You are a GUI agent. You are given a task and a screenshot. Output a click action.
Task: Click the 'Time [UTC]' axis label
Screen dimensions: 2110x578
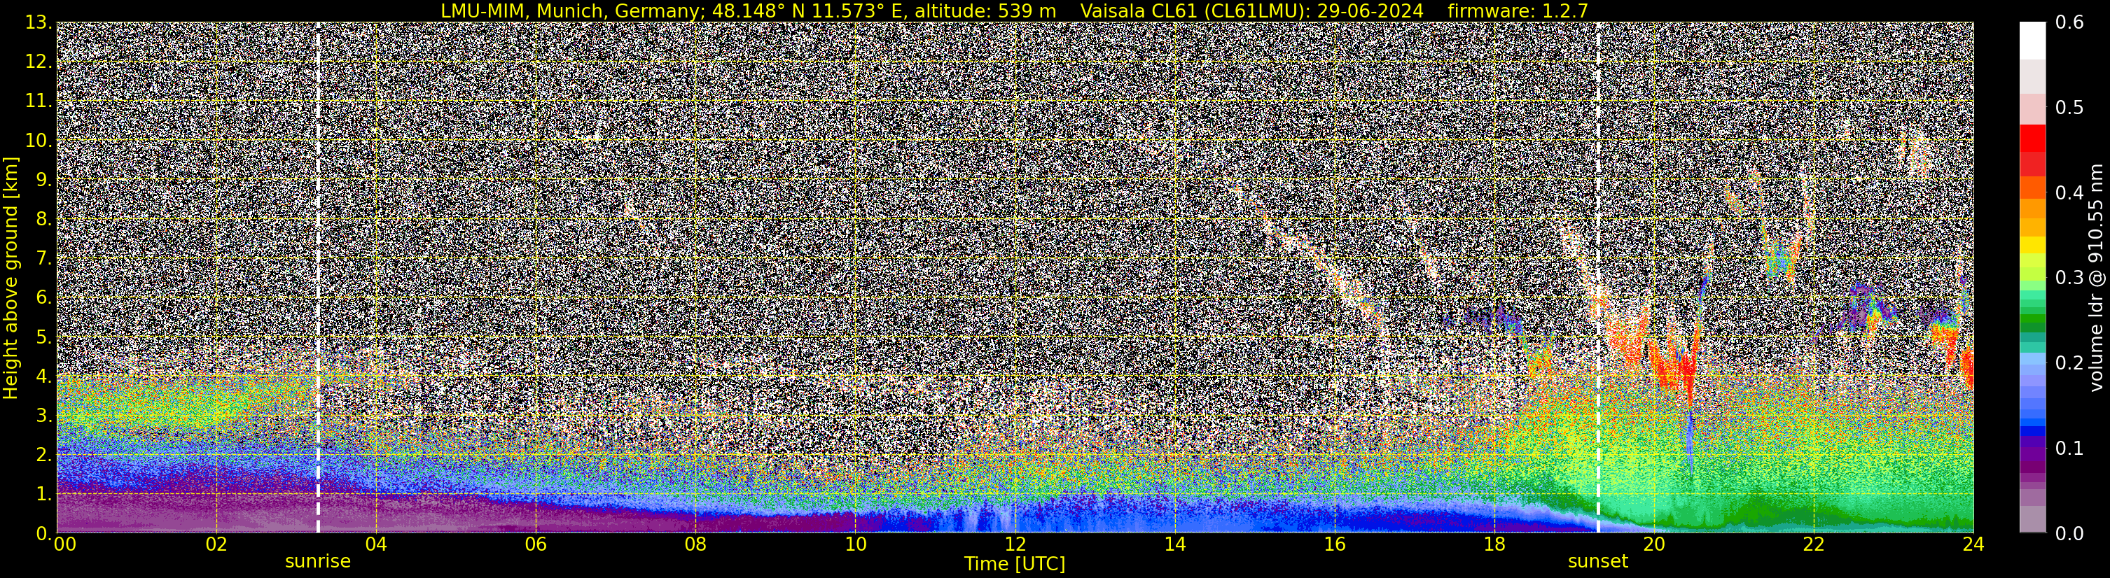[1014, 564]
